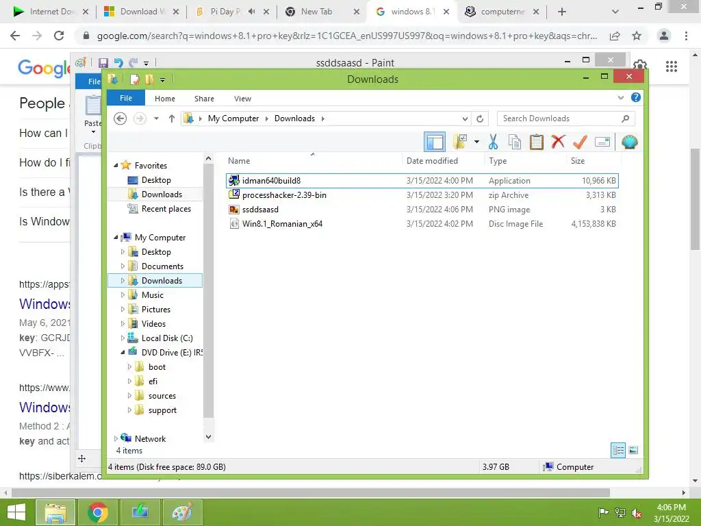701x526 pixels.
Task: Click the Explorer Help question mark icon
Action: pos(636,97)
